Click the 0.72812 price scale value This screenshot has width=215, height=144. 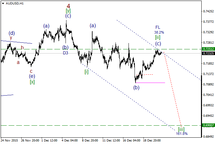pos(208,43)
